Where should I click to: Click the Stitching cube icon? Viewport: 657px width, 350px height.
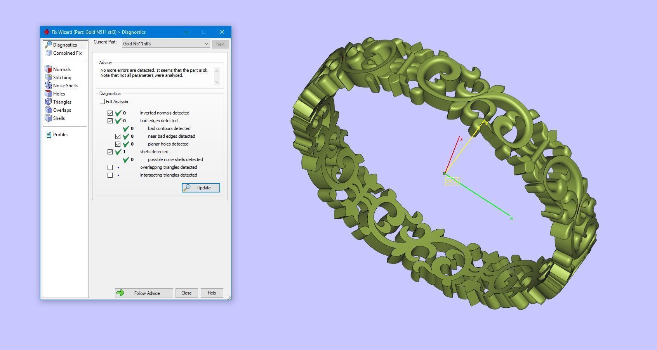click(x=48, y=77)
